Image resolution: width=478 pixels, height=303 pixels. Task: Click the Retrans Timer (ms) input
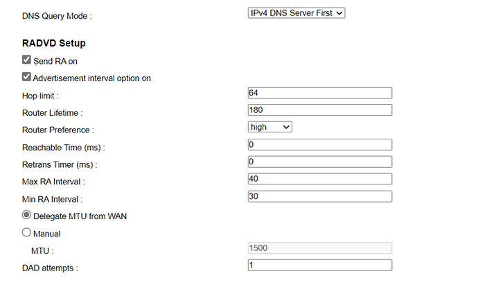click(x=320, y=162)
